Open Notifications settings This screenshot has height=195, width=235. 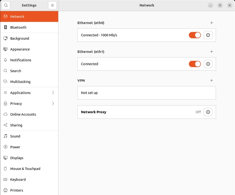click(29, 60)
